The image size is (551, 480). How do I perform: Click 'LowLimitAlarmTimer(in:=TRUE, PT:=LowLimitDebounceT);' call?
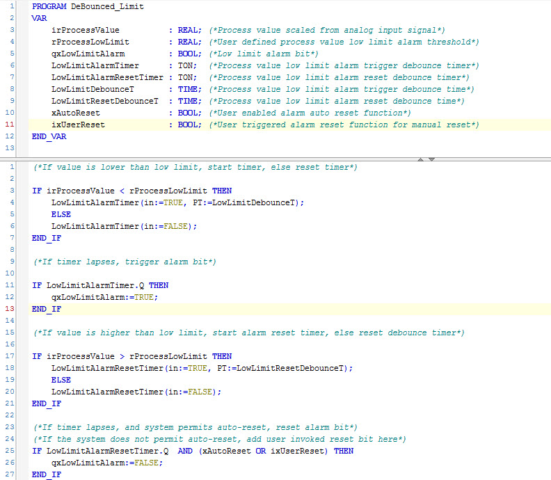point(178,202)
